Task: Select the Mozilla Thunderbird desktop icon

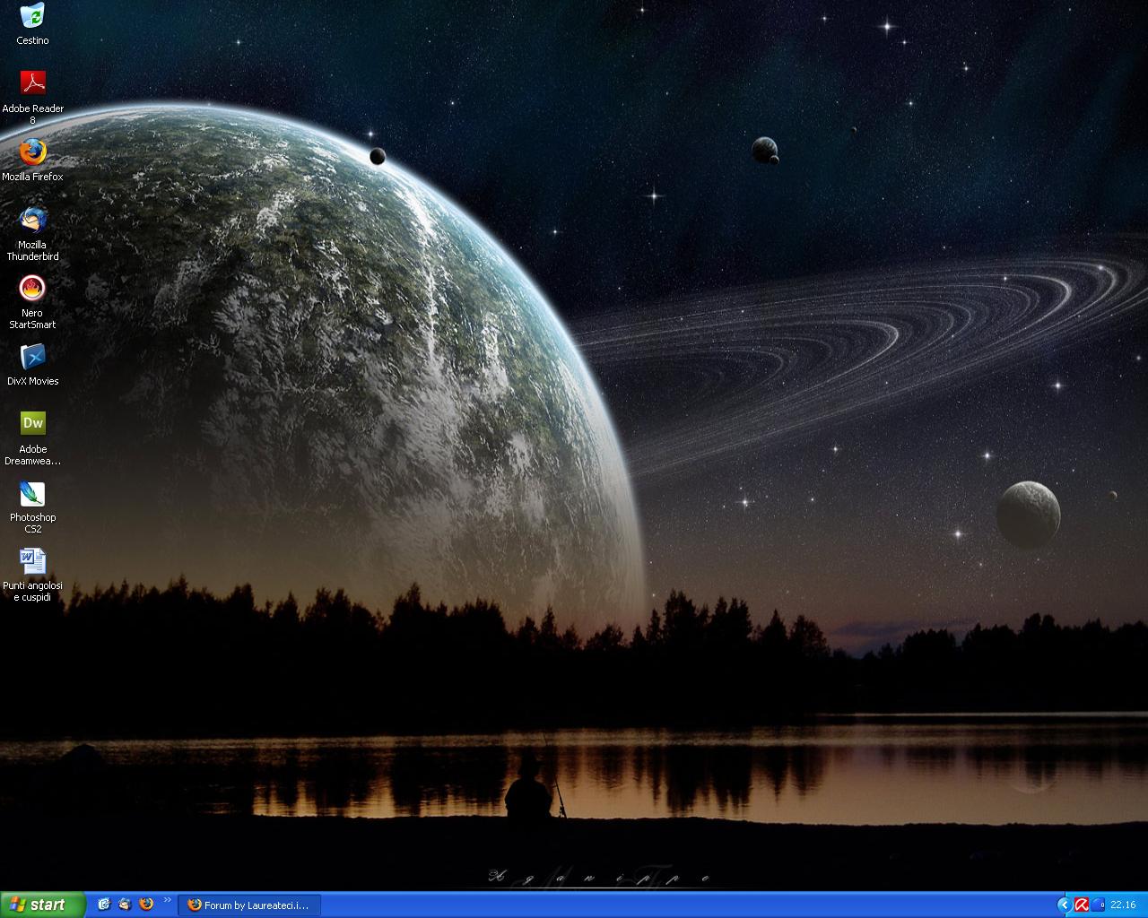Action: [32, 233]
